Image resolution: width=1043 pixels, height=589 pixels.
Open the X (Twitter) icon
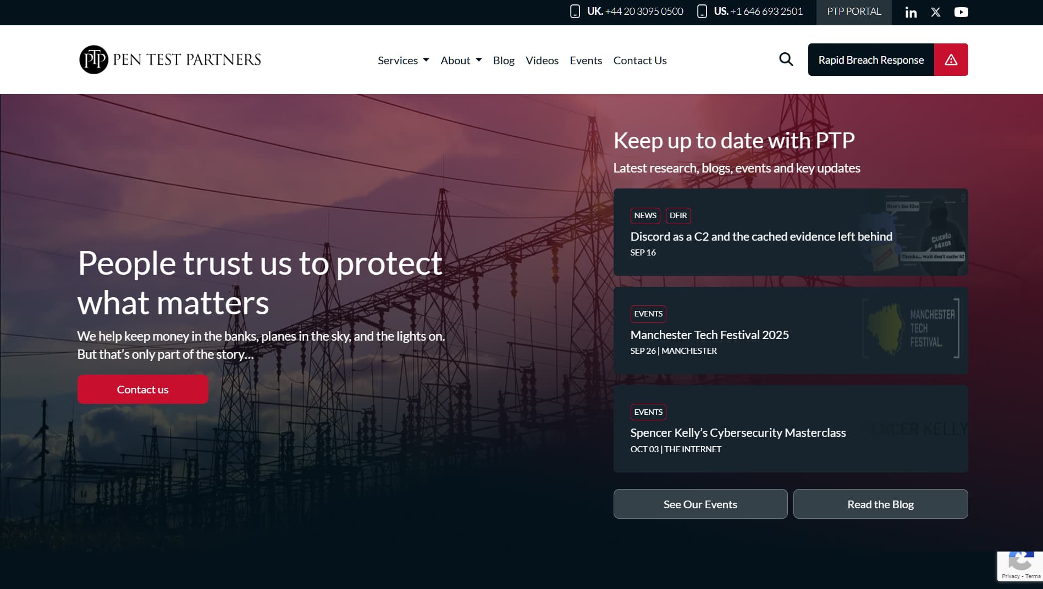coord(935,12)
